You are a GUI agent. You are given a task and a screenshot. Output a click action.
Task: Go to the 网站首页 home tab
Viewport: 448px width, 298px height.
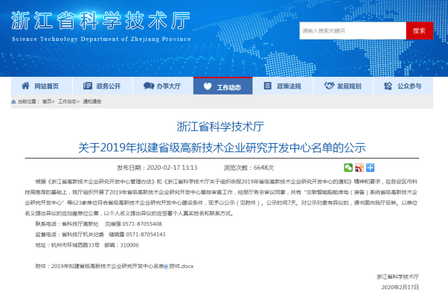46,86
